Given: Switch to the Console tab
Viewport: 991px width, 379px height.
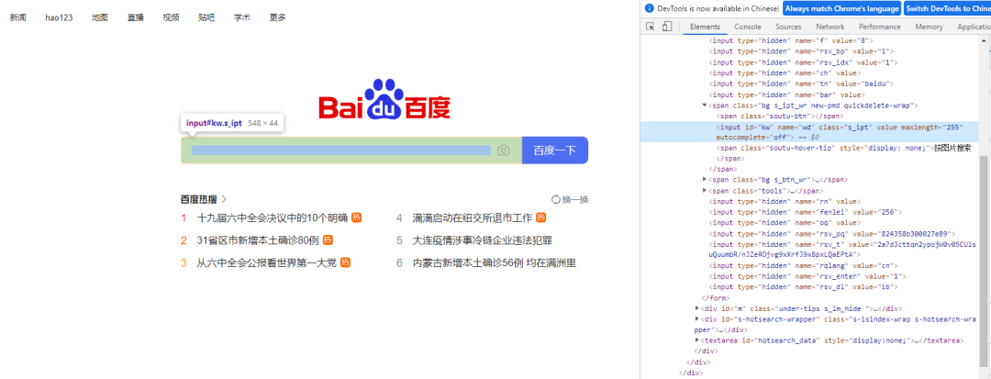Looking at the screenshot, I should pos(748,27).
